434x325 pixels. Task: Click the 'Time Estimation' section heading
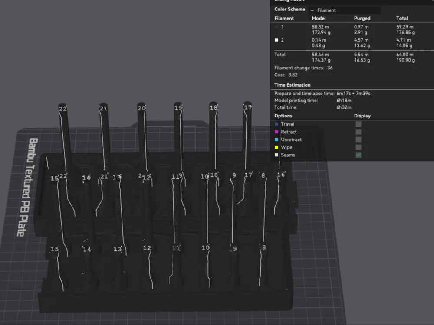292,85
